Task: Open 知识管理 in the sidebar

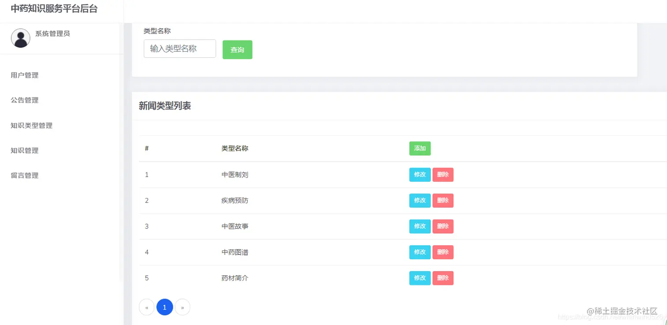Action: pyautogui.click(x=25, y=150)
